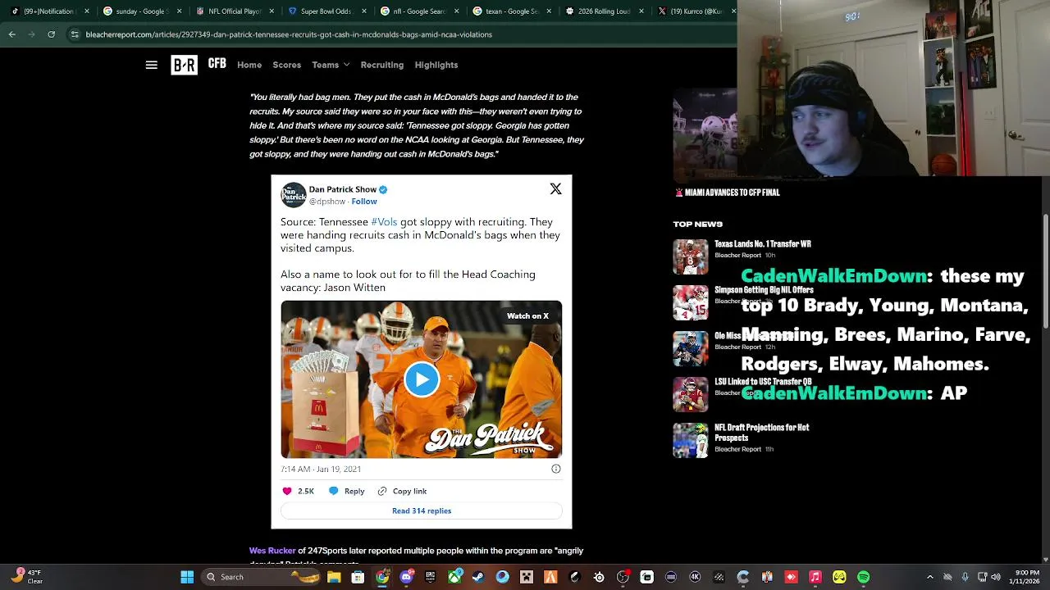This screenshot has width=1050, height=590.
Task: Click the Watch on X button
Action: [x=527, y=316]
